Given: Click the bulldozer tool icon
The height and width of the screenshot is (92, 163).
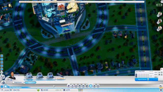Looking at the screenshot, I should tap(161, 86).
